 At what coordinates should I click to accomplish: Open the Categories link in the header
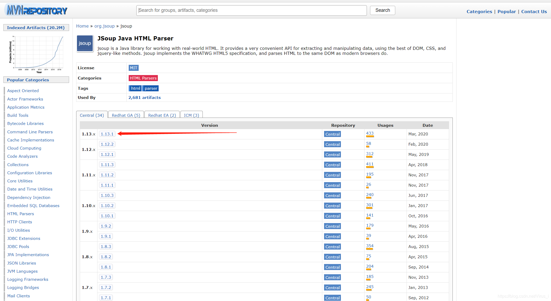pyautogui.click(x=479, y=12)
